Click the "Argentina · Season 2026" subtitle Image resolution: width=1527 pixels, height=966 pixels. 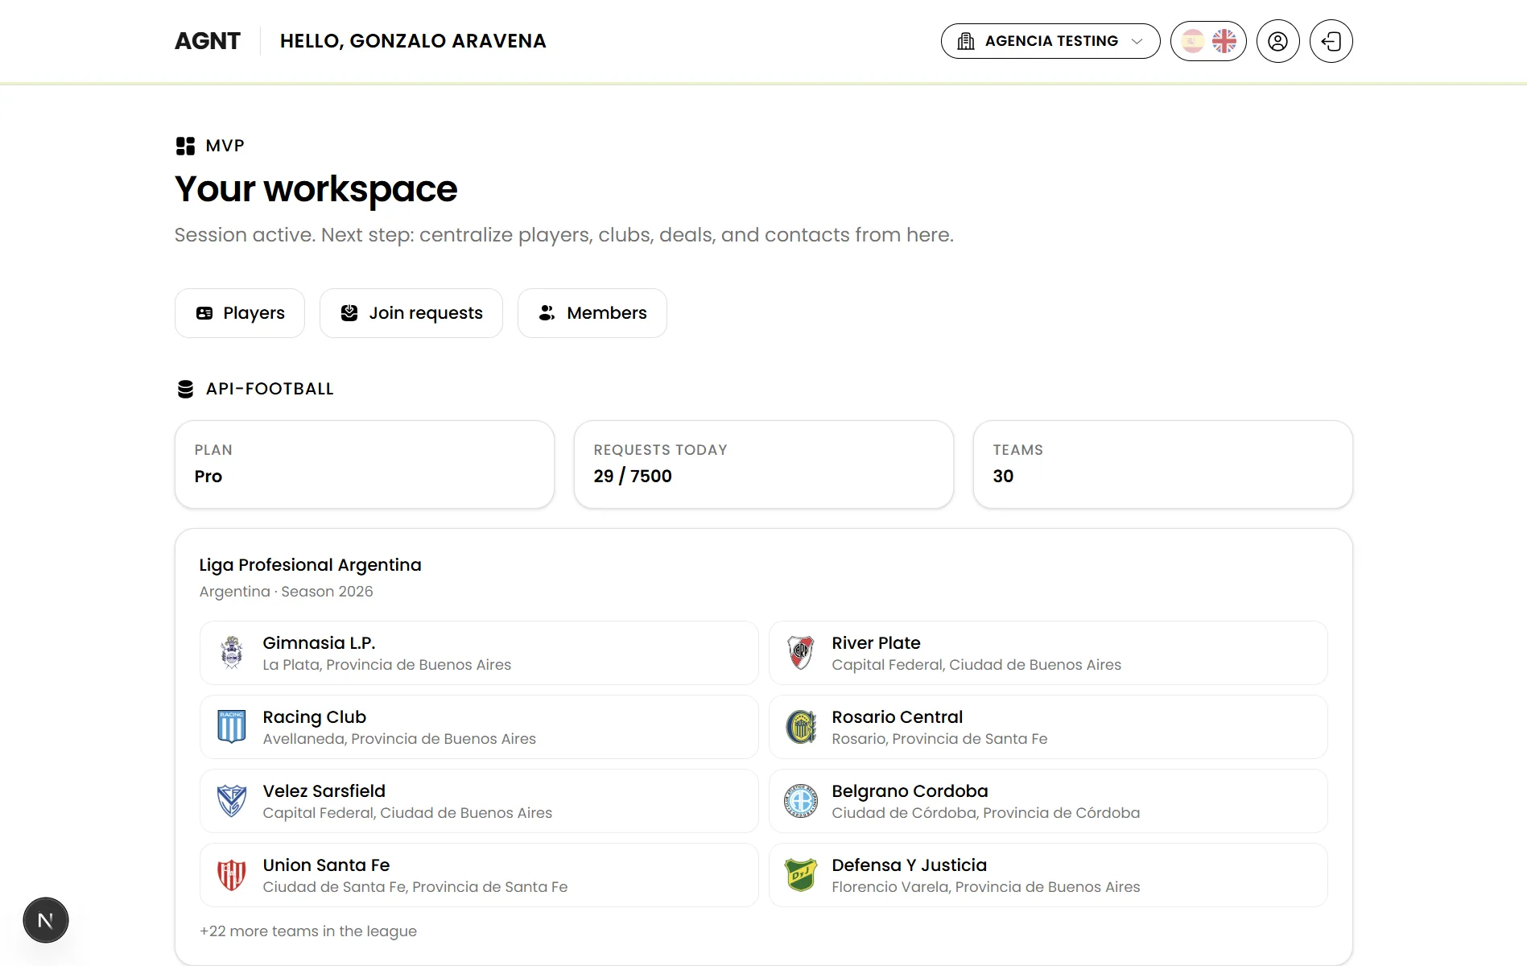click(x=287, y=592)
